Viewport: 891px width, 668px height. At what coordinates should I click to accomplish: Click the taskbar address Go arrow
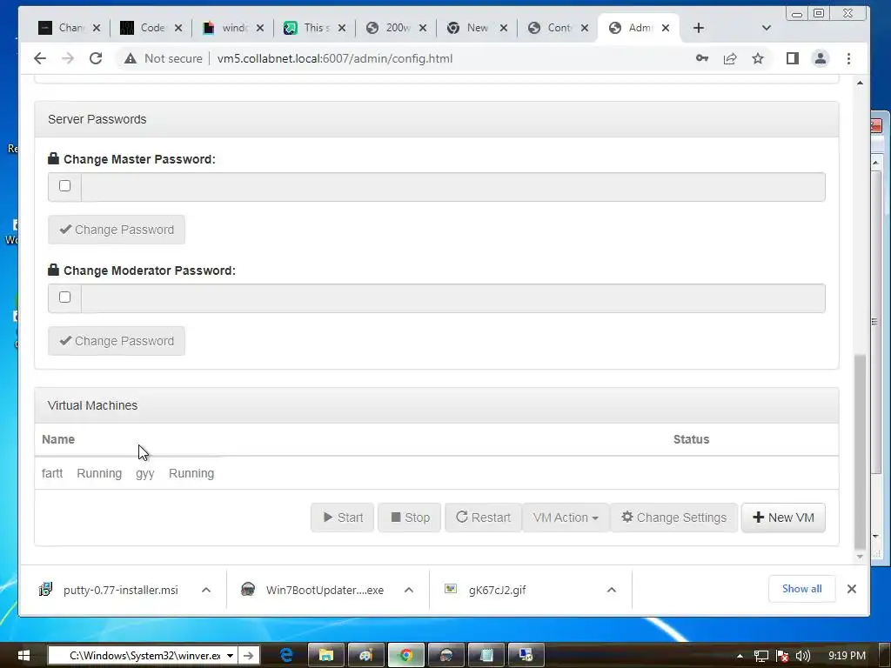pos(248,656)
